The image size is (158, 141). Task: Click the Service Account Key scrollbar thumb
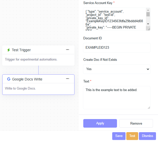(148, 14)
